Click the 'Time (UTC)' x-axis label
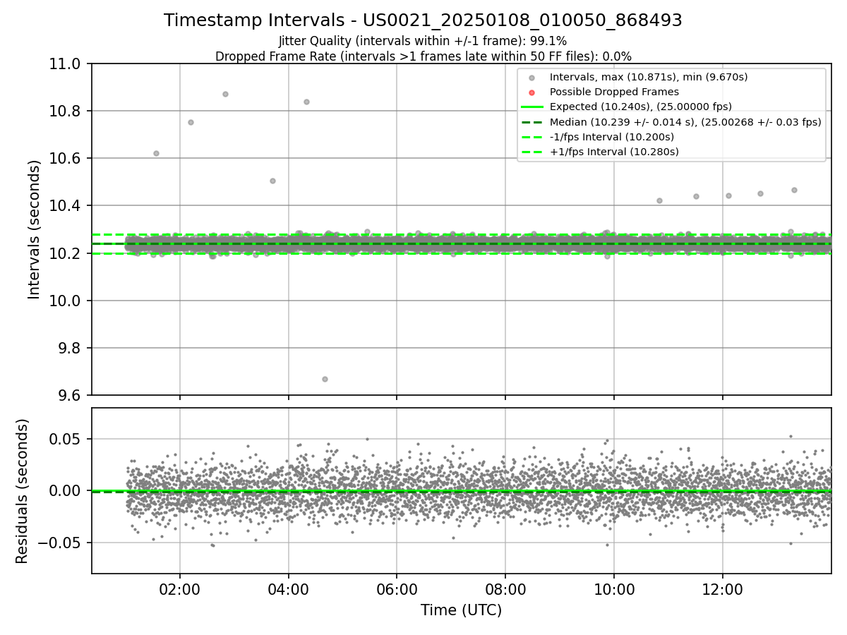847x635 pixels. tap(461, 610)
